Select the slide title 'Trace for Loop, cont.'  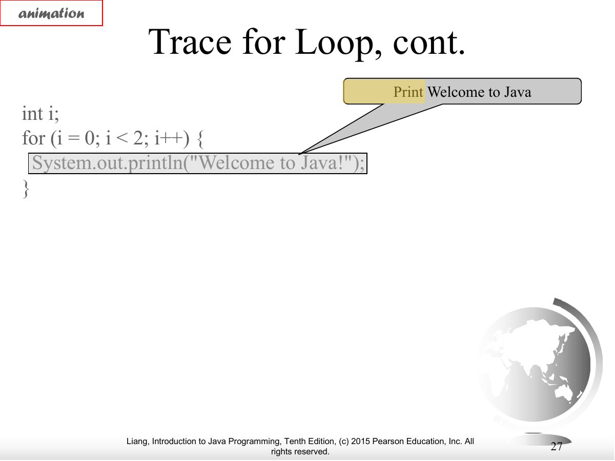point(307,42)
